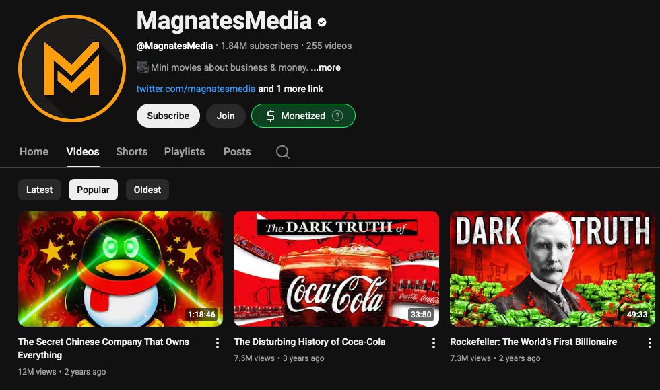This screenshot has width=660, height=390.
Task: Sort videos by Oldest
Action: (x=147, y=190)
